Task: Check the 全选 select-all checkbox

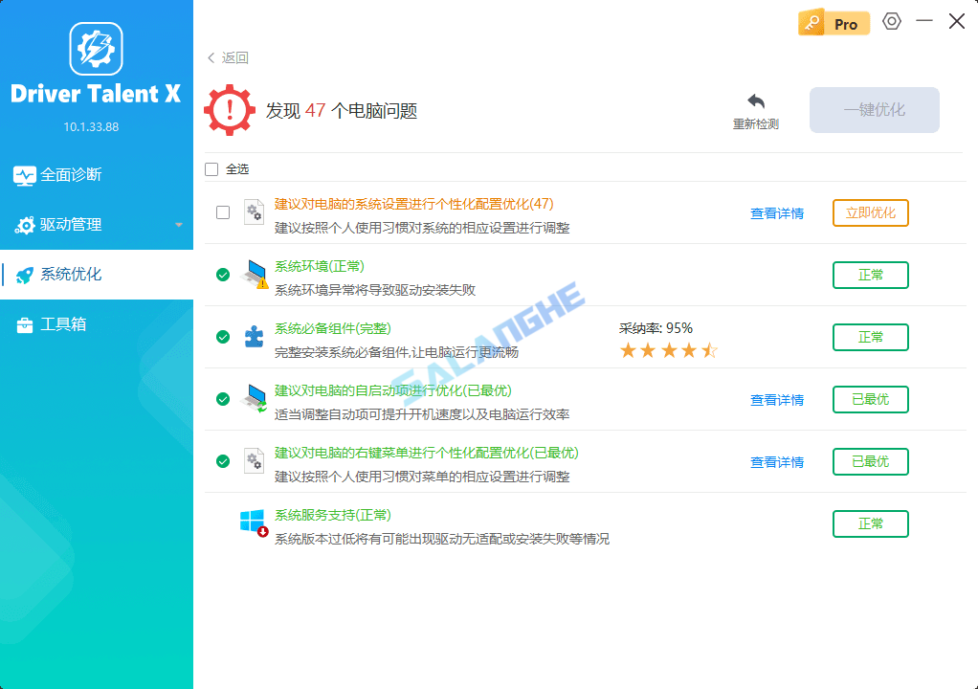Action: pyautogui.click(x=211, y=168)
